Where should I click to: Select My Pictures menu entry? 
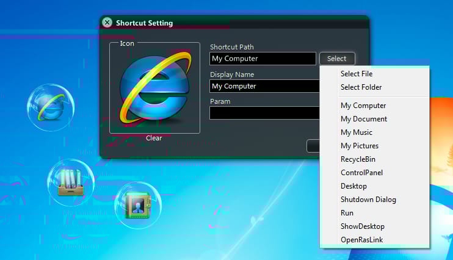coord(374,146)
